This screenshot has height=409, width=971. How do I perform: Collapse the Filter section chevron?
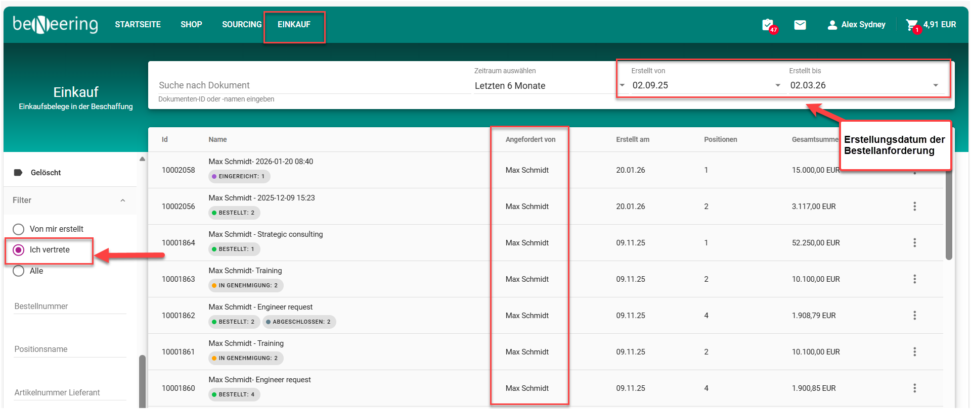(x=122, y=200)
